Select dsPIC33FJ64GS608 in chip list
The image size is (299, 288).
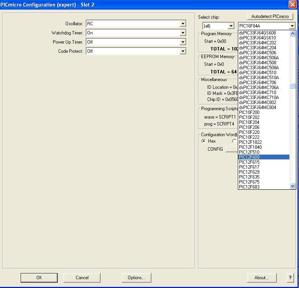click(x=264, y=33)
